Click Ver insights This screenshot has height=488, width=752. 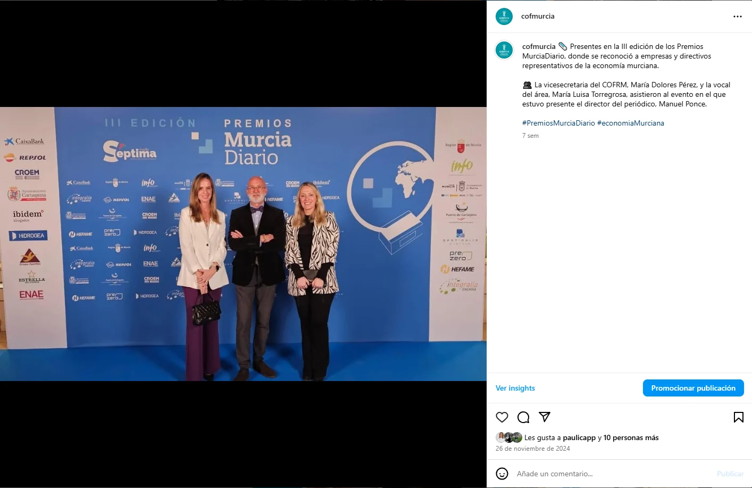[x=515, y=388]
